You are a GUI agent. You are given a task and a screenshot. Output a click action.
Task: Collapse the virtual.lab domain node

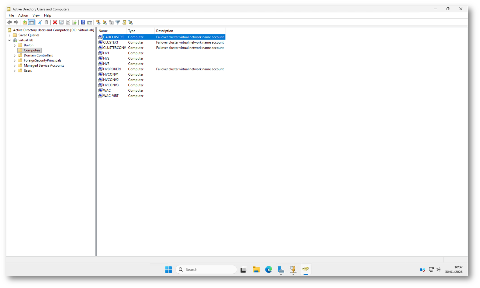coord(10,40)
